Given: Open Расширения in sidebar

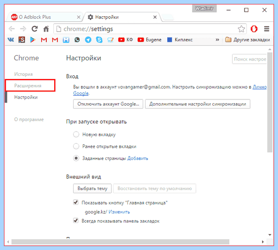Looking at the screenshot, I should pyautogui.click(x=28, y=86).
